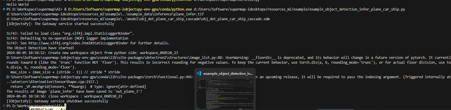Click the VS Code icon in the preview popup
This screenshot has width=451, height=110.
click(199, 73)
